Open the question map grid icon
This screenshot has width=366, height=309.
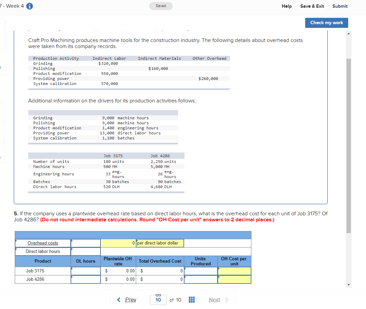point(192,300)
